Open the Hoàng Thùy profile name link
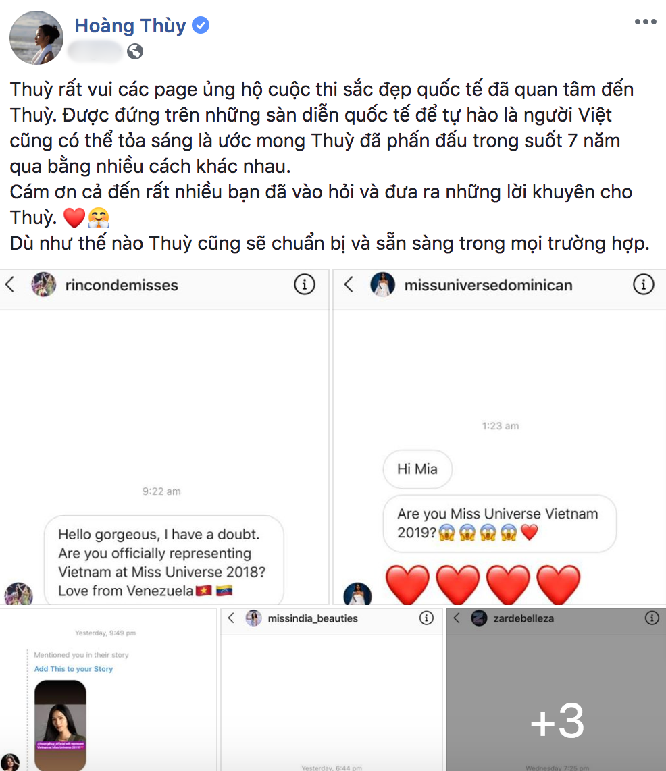Viewport: 666px width, 771px height. (x=130, y=26)
